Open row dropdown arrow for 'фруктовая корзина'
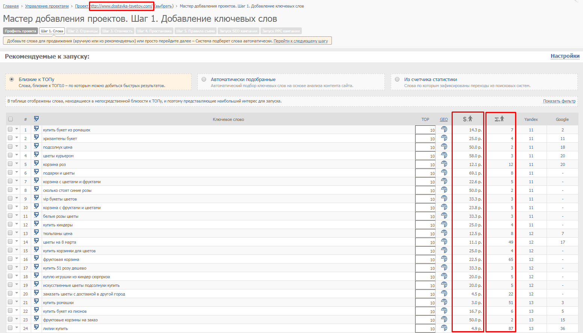Viewport: 583px width, 333px height. pos(17,259)
